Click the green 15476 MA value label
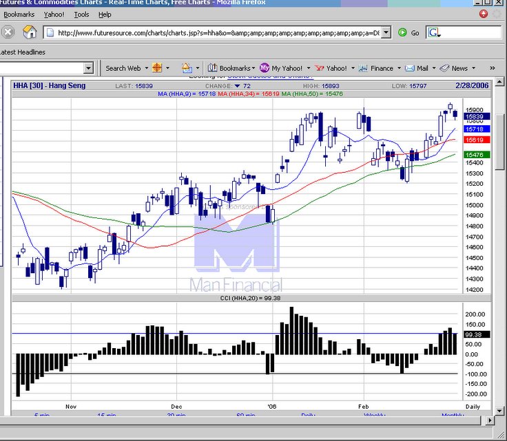The width and height of the screenshot is (507, 441). click(477, 155)
